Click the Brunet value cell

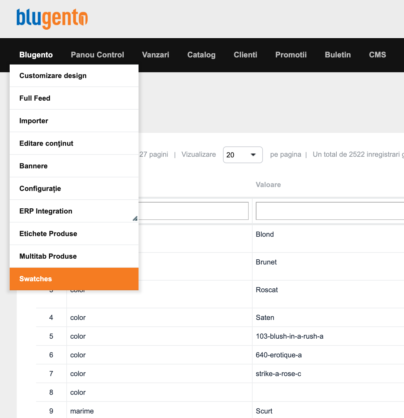coord(328,266)
